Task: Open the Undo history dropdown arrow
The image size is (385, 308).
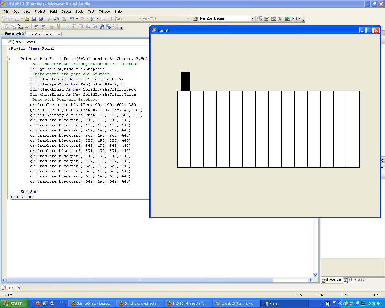Action: 77,19
